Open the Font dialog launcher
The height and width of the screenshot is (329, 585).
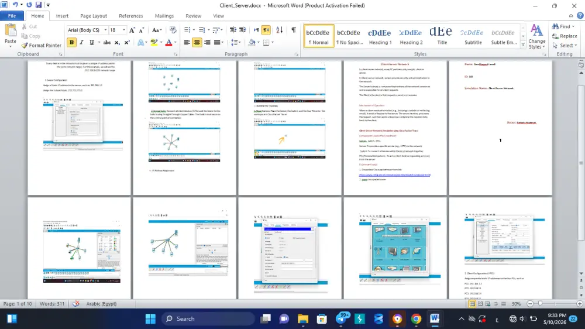coord(175,54)
